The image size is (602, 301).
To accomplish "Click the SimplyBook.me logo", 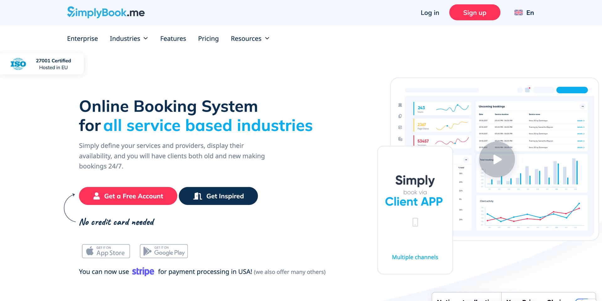I will click(x=106, y=13).
